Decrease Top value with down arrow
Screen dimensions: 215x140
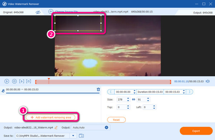[128, 108]
